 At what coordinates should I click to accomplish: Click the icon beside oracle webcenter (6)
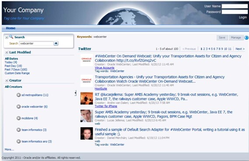[x=18, y=106]
